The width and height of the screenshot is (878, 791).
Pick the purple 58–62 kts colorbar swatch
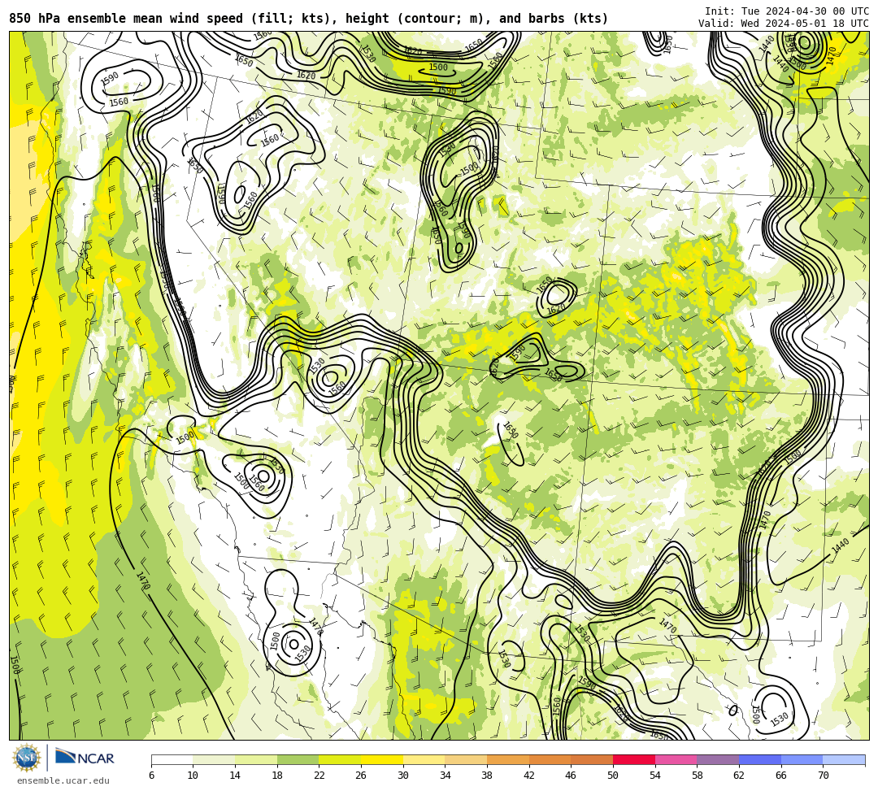tap(718, 759)
